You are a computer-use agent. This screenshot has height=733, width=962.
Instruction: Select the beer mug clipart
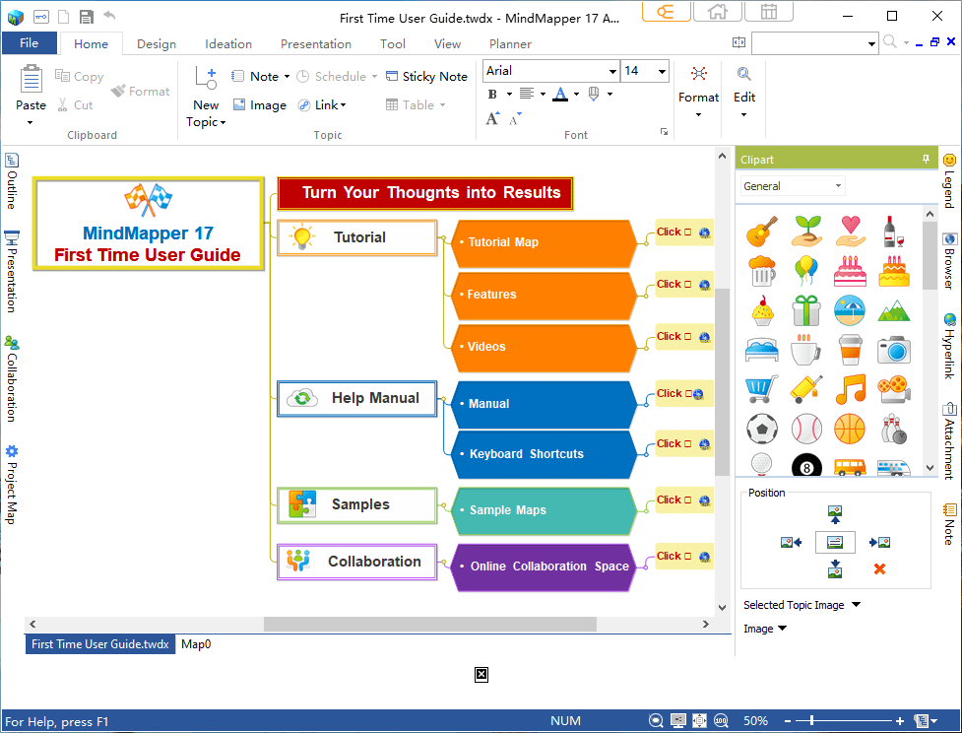click(x=762, y=271)
